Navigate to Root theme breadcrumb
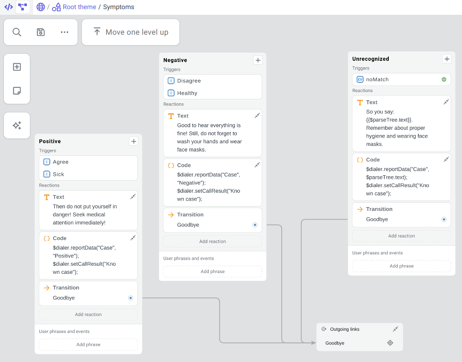Screen dimensions: 462x362 79,7
